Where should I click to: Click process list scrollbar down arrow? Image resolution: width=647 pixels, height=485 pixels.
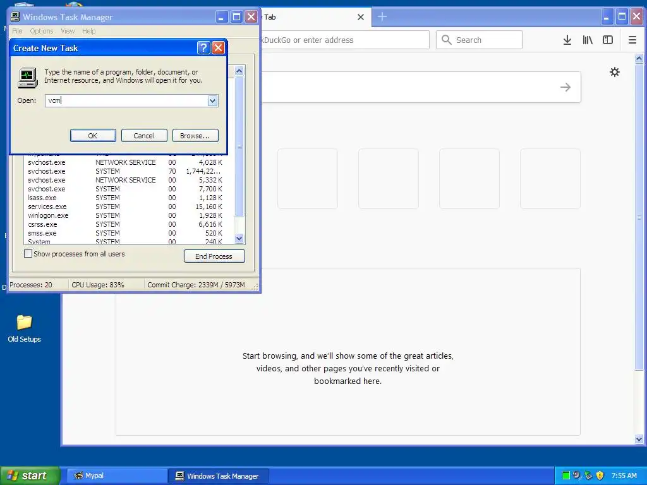[x=239, y=238]
